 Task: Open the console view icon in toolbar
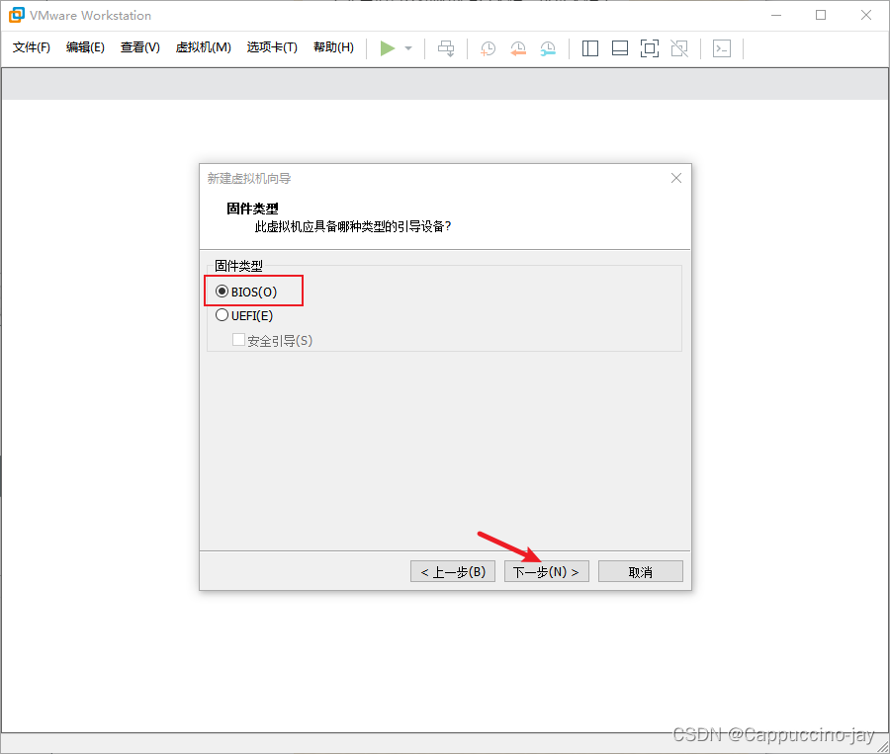(722, 48)
